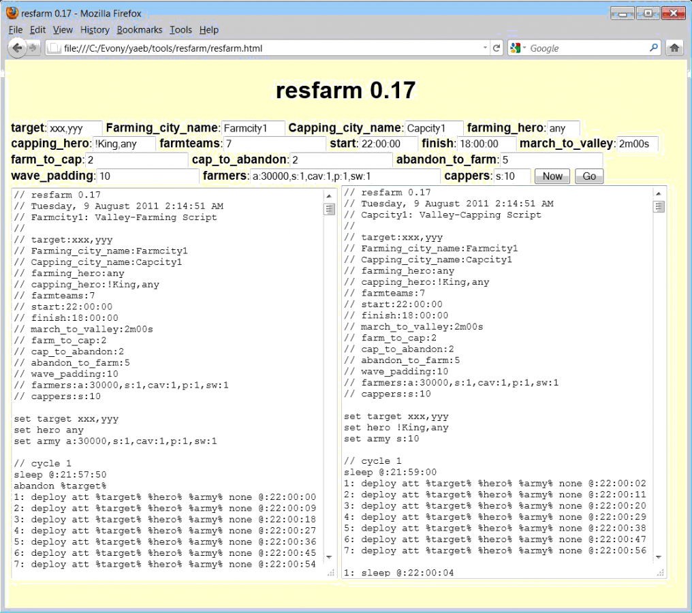Click the Forward navigation arrow
This screenshot has width=692, height=613.
tap(34, 48)
